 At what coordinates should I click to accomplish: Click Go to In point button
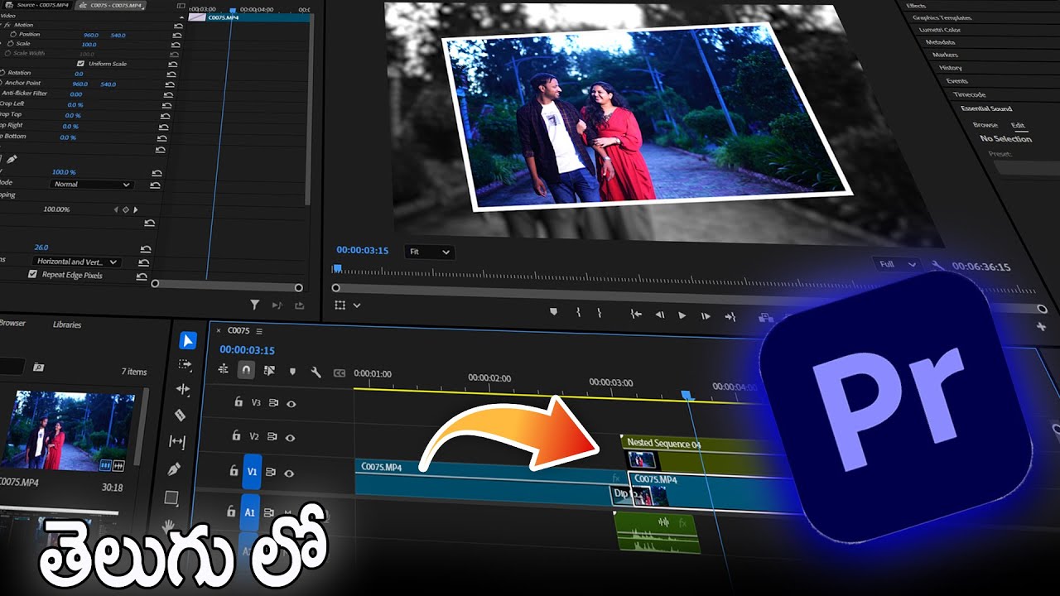(x=636, y=315)
